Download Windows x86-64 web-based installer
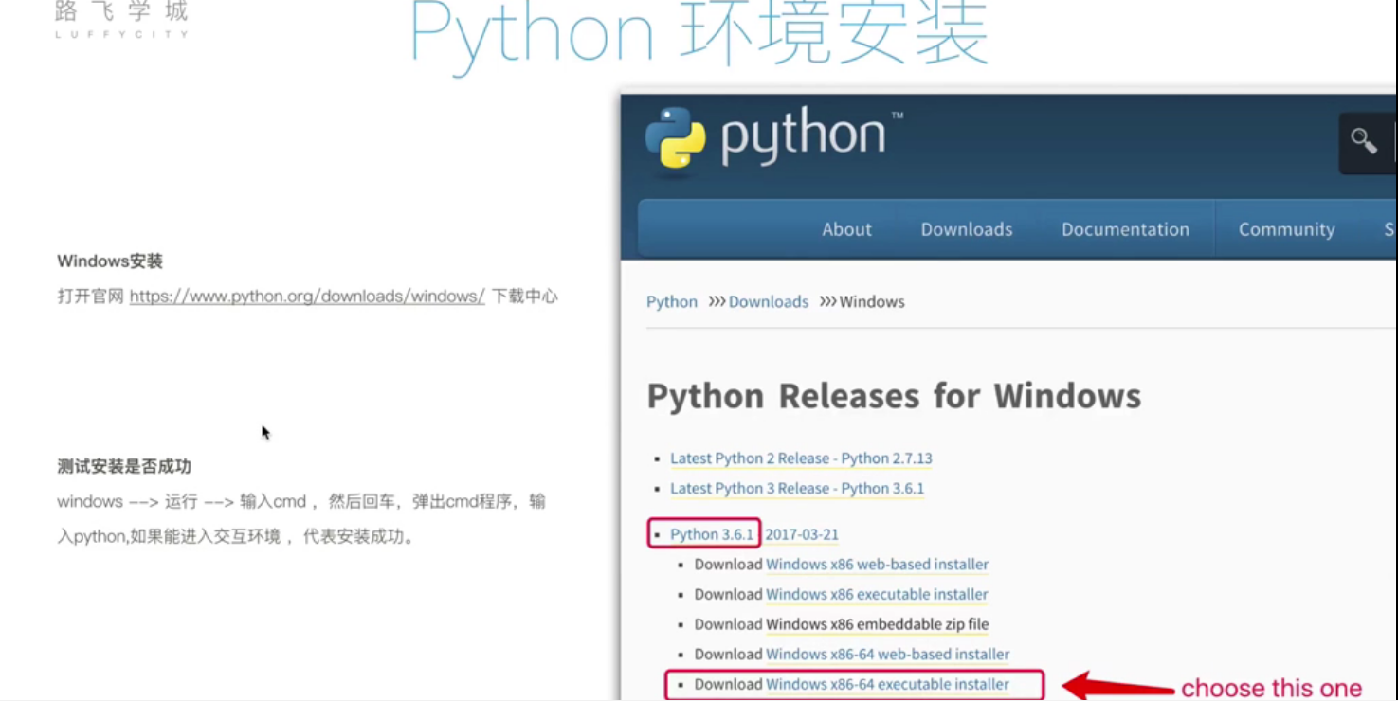The height and width of the screenshot is (701, 1398). point(887,655)
